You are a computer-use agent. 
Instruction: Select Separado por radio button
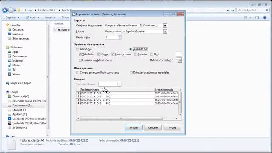coord(130,49)
